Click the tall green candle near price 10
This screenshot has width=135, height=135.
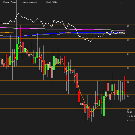pos(104,106)
